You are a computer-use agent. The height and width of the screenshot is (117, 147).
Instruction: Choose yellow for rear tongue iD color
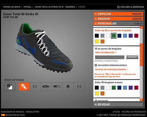click(x=97, y=93)
